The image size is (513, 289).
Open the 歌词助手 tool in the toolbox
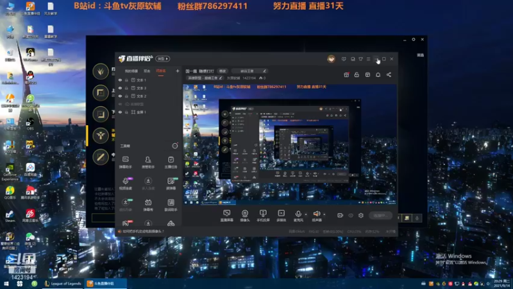click(171, 205)
